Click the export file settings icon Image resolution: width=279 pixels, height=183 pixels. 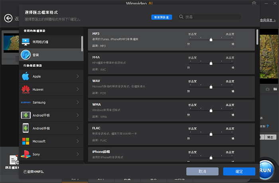14,160
